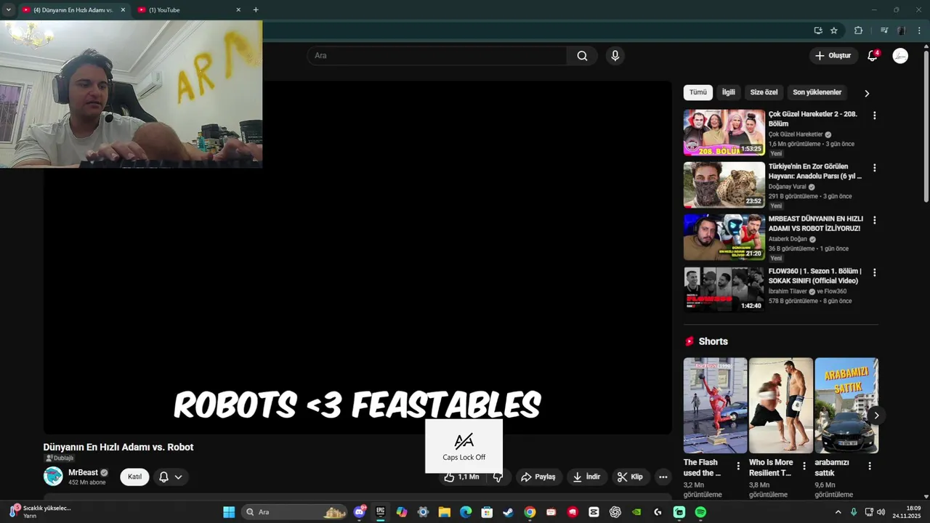Viewport: 930px width, 523px height.
Task: Open the Chrome profile picture menu
Action: point(902,31)
